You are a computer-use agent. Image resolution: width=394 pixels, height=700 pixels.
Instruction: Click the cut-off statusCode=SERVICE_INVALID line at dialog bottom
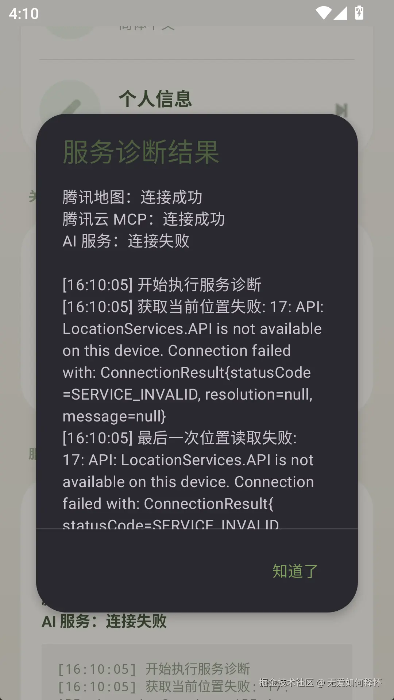click(172, 524)
